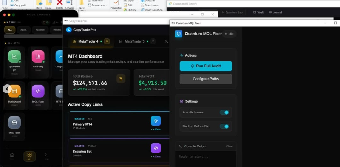Go to Home in launcher bottom bar
The width and height of the screenshot is (340, 167).
(12, 156)
